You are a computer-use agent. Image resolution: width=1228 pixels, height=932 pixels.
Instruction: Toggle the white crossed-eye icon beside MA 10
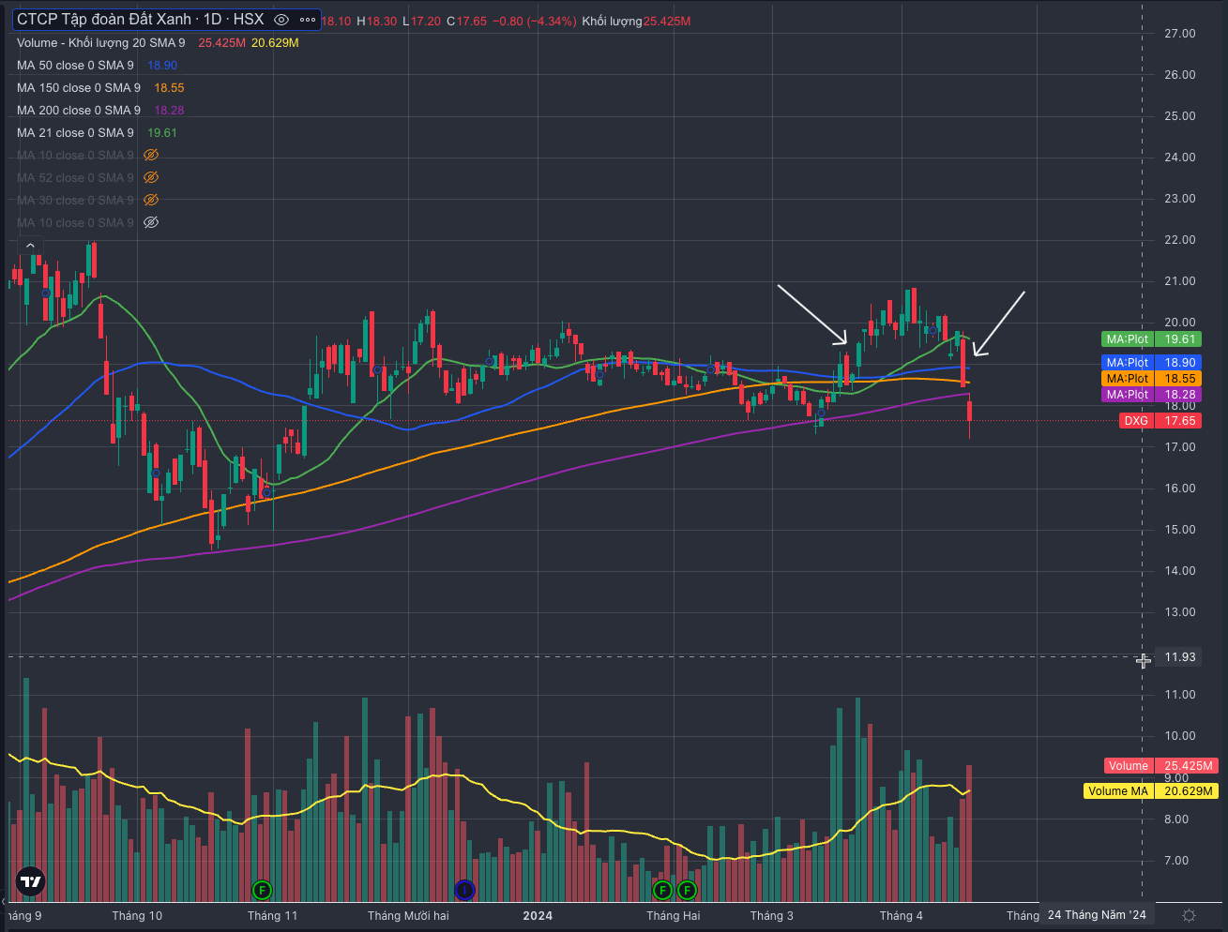tap(151, 223)
